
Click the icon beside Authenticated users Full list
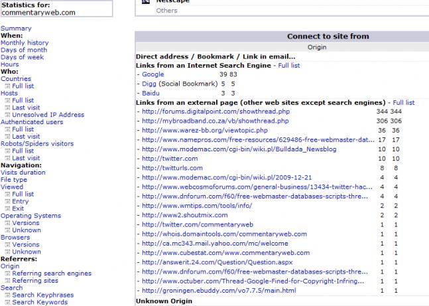[7, 129]
